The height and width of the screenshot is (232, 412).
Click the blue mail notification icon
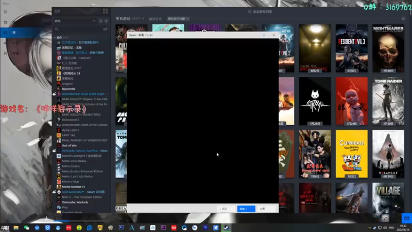coord(407,218)
